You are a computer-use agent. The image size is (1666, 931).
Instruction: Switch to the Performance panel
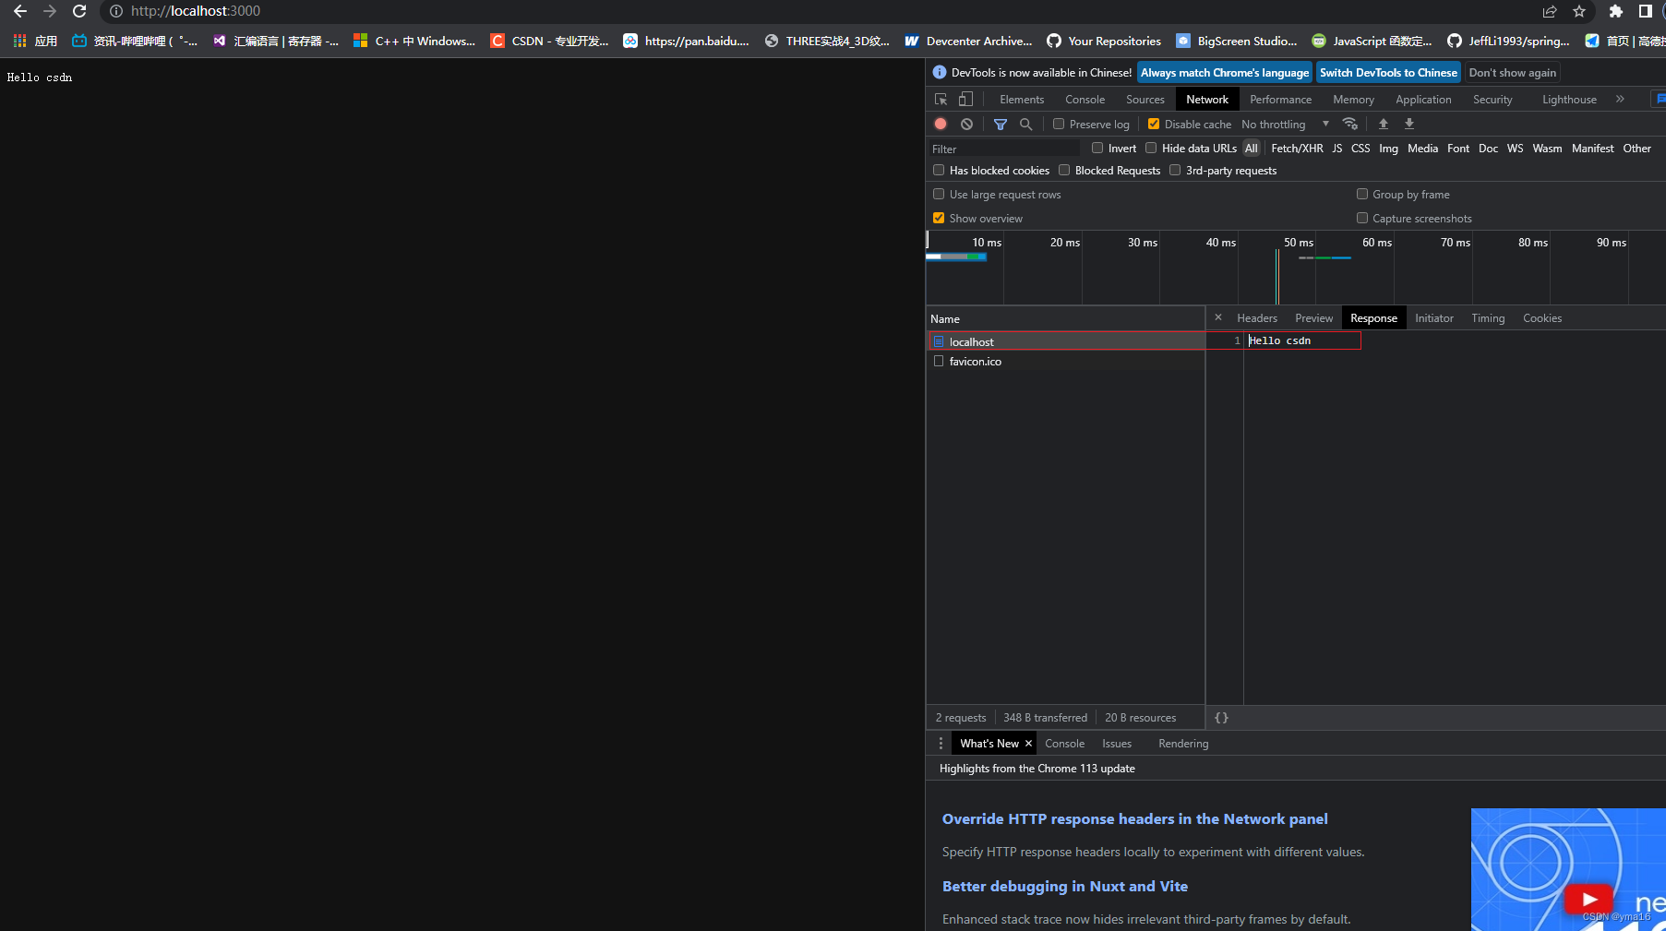pos(1280,99)
